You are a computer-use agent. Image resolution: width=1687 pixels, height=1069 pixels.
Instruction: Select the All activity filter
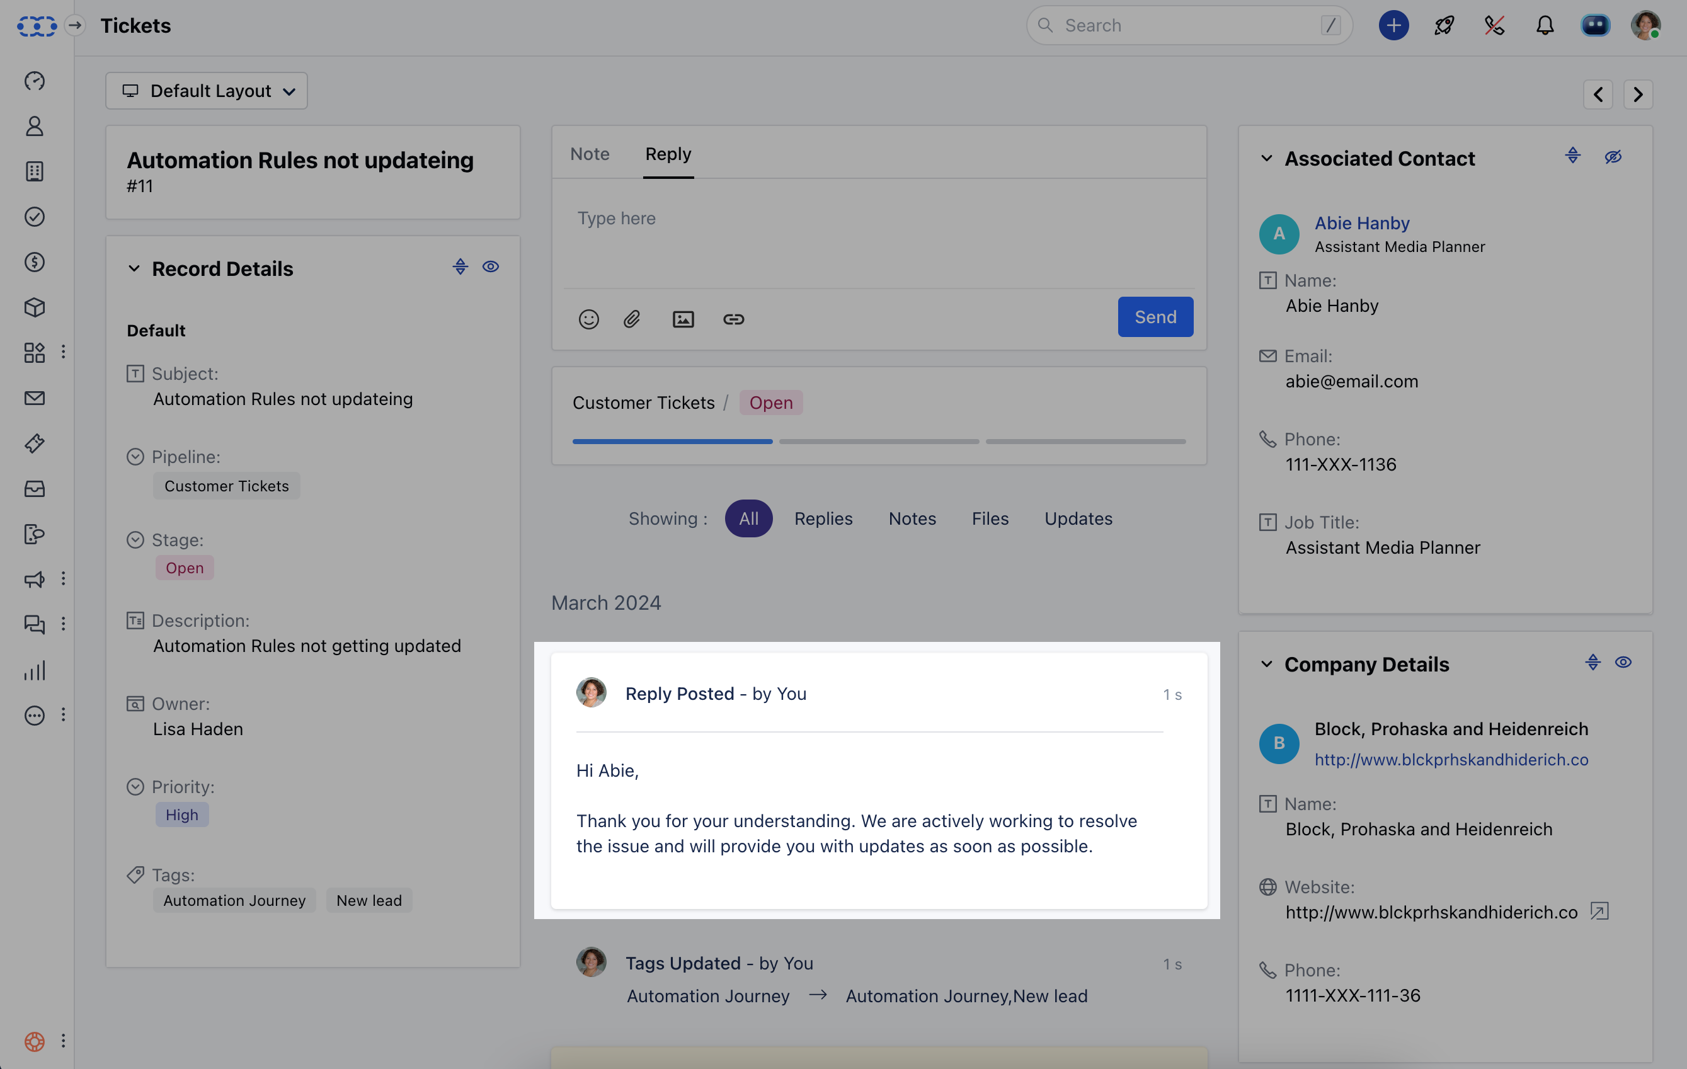(x=749, y=518)
